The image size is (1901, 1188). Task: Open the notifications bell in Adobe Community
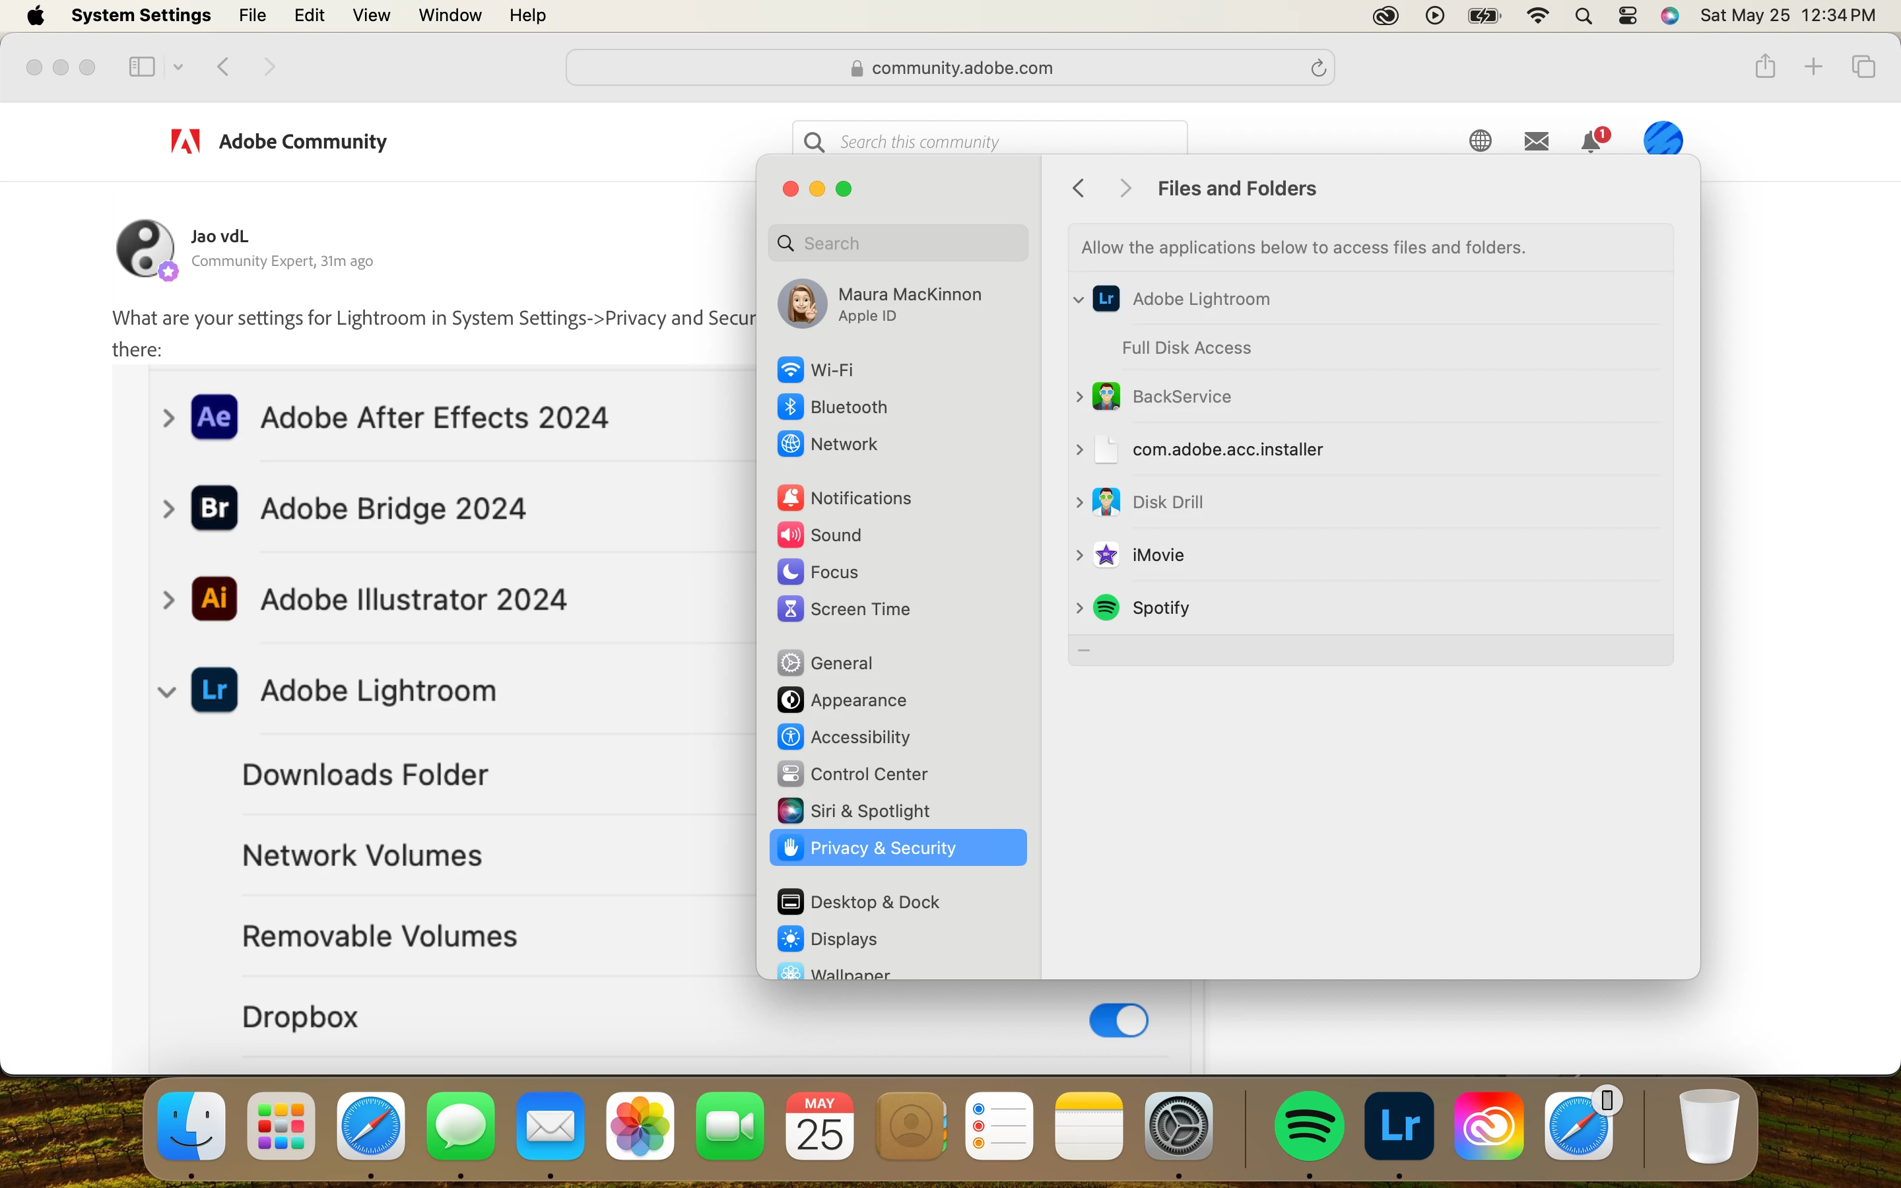[1591, 141]
